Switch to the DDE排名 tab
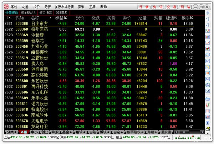The height and width of the screenshot is (144, 214). (62, 12)
